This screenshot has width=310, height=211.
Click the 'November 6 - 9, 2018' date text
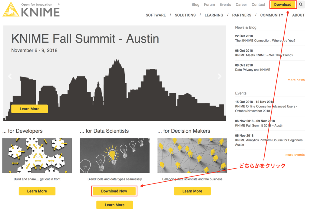tap(34, 51)
